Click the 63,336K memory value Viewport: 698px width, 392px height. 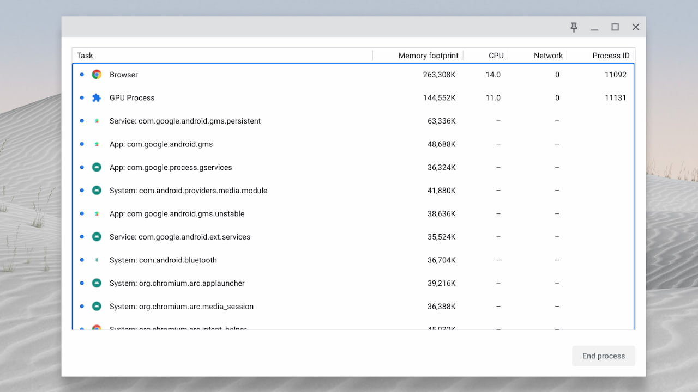(x=441, y=121)
